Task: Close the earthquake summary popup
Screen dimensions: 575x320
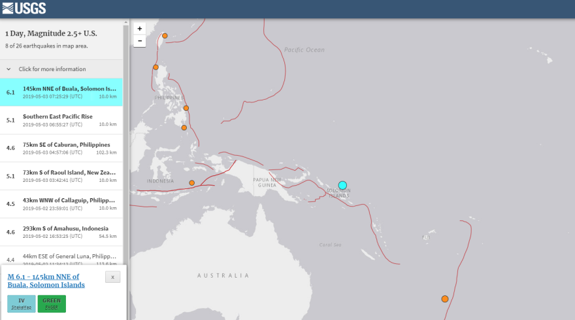Action: (112, 277)
